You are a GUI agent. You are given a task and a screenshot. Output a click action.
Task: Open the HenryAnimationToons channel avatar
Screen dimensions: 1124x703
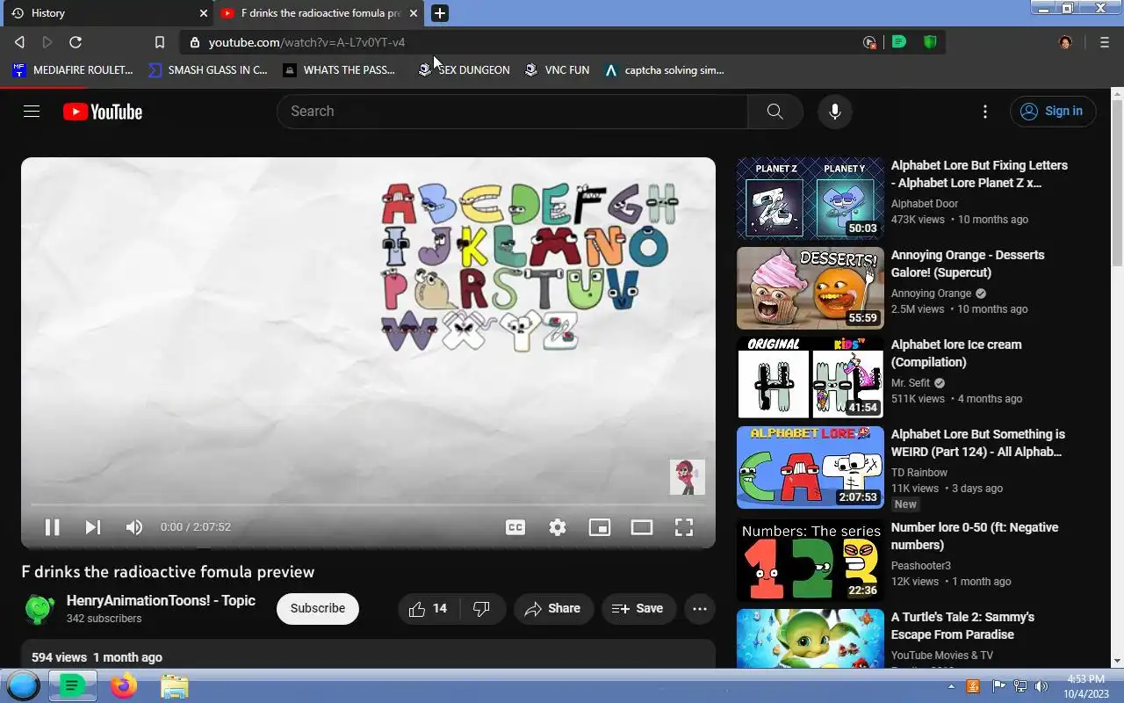click(39, 609)
